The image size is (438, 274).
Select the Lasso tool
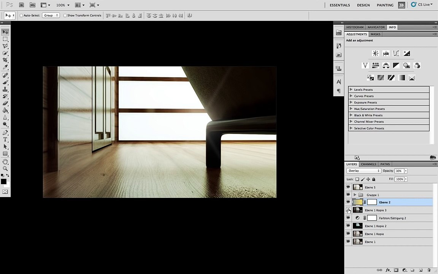[5, 46]
